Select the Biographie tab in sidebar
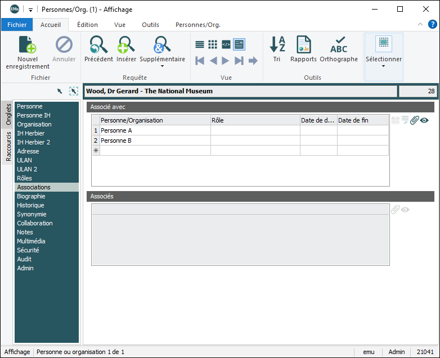This screenshot has width=440, height=358. [31, 196]
